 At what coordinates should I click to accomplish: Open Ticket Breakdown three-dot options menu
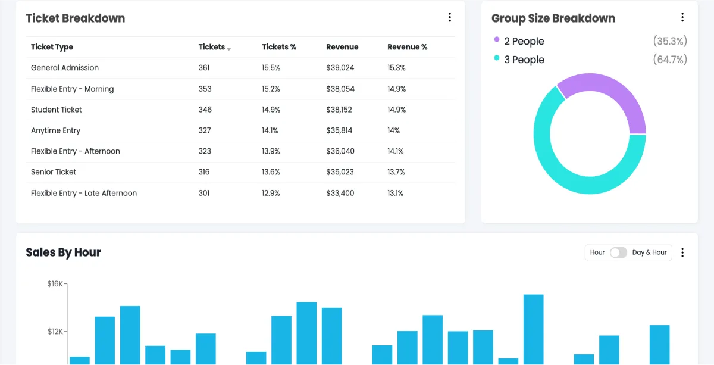pos(450,17)
